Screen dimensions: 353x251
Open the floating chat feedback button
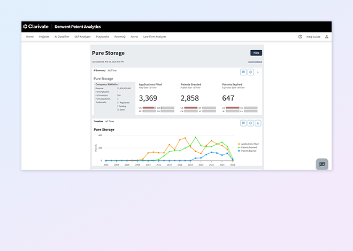(322, 164)
